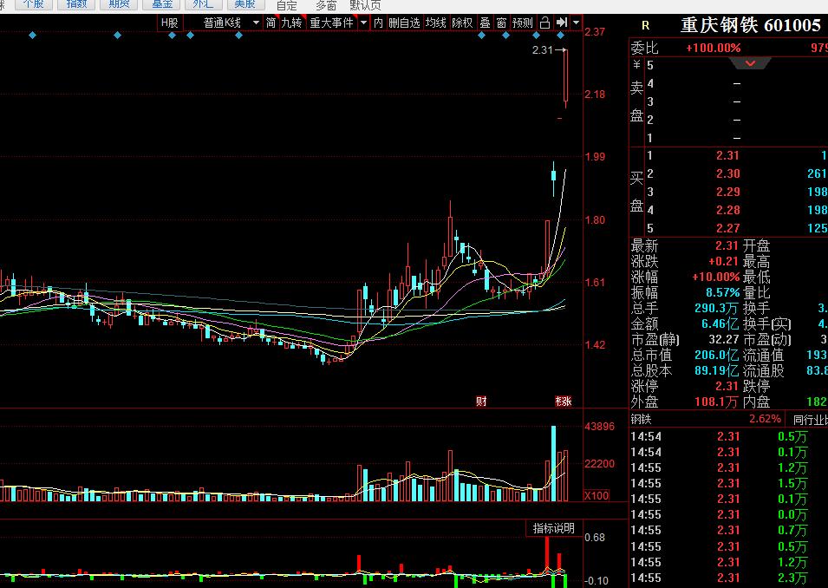The width and height of the screenshot is (828, 588).
Task: Open the 多窗 multi-window view
Action: point(326,6)
